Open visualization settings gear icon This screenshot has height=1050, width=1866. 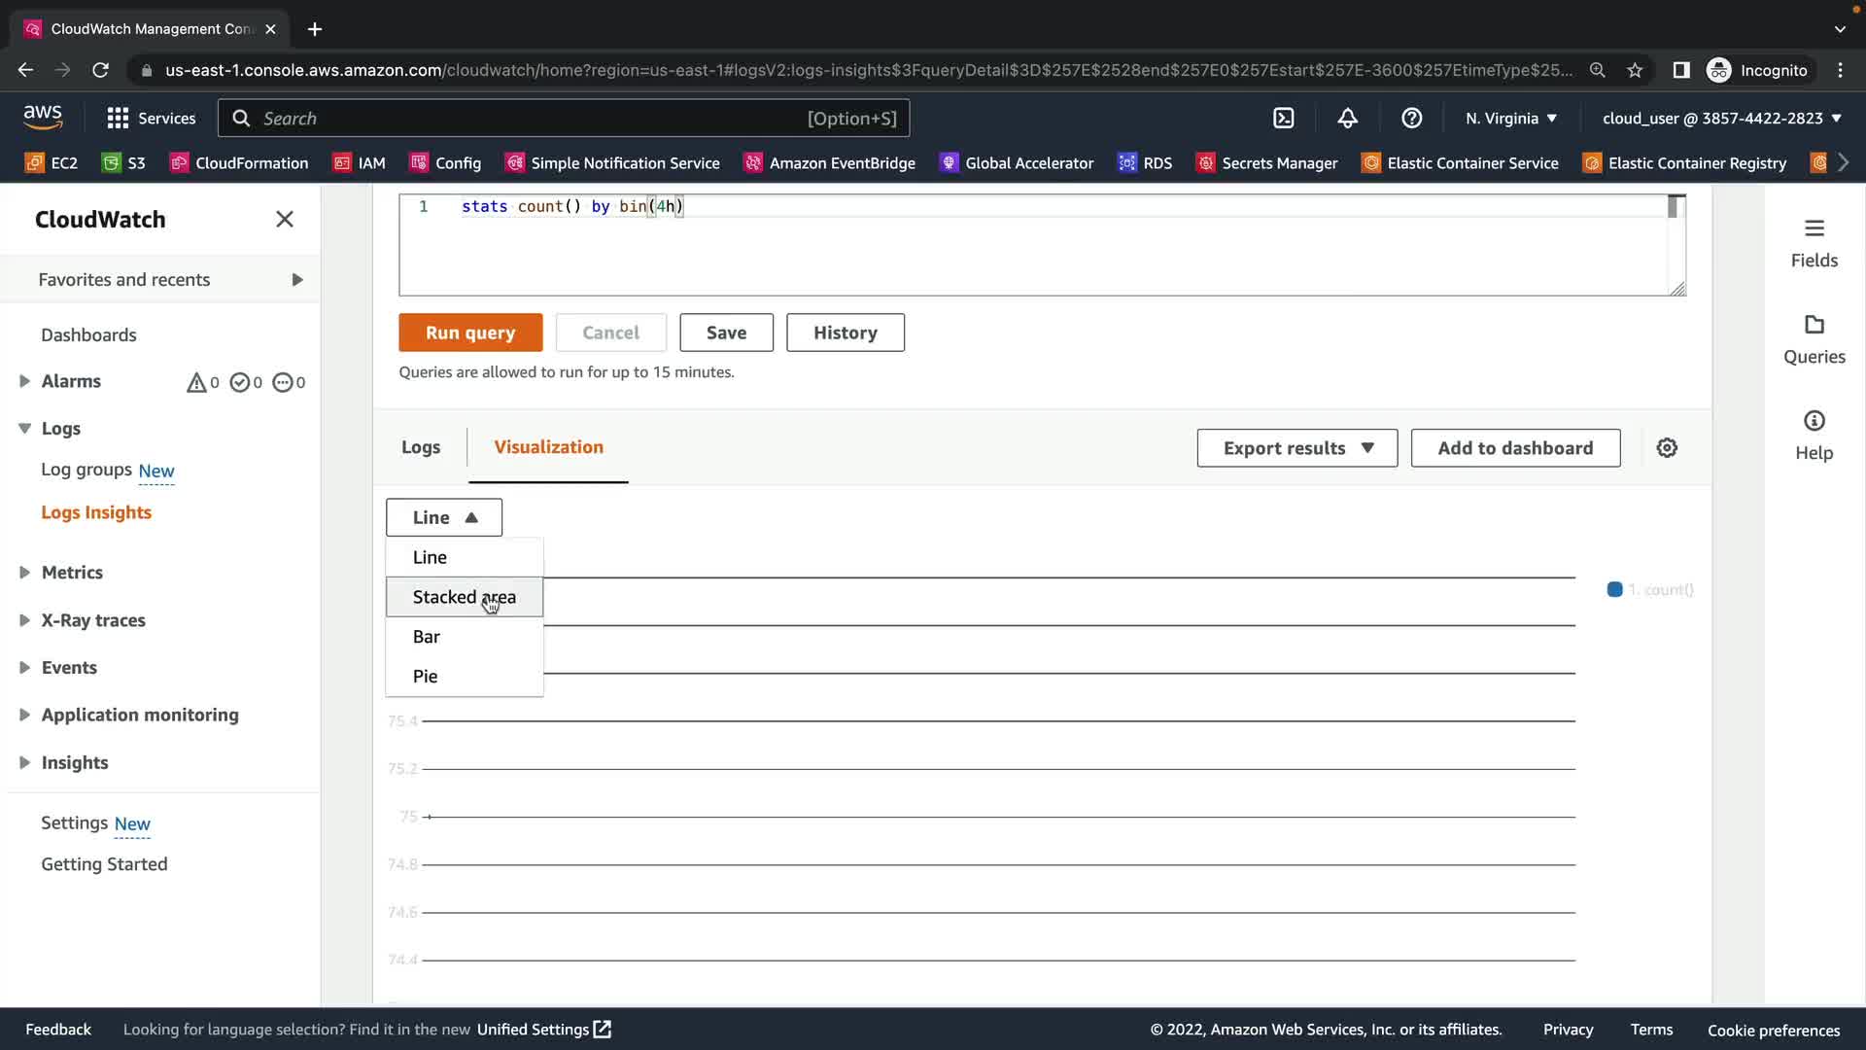1667,448
